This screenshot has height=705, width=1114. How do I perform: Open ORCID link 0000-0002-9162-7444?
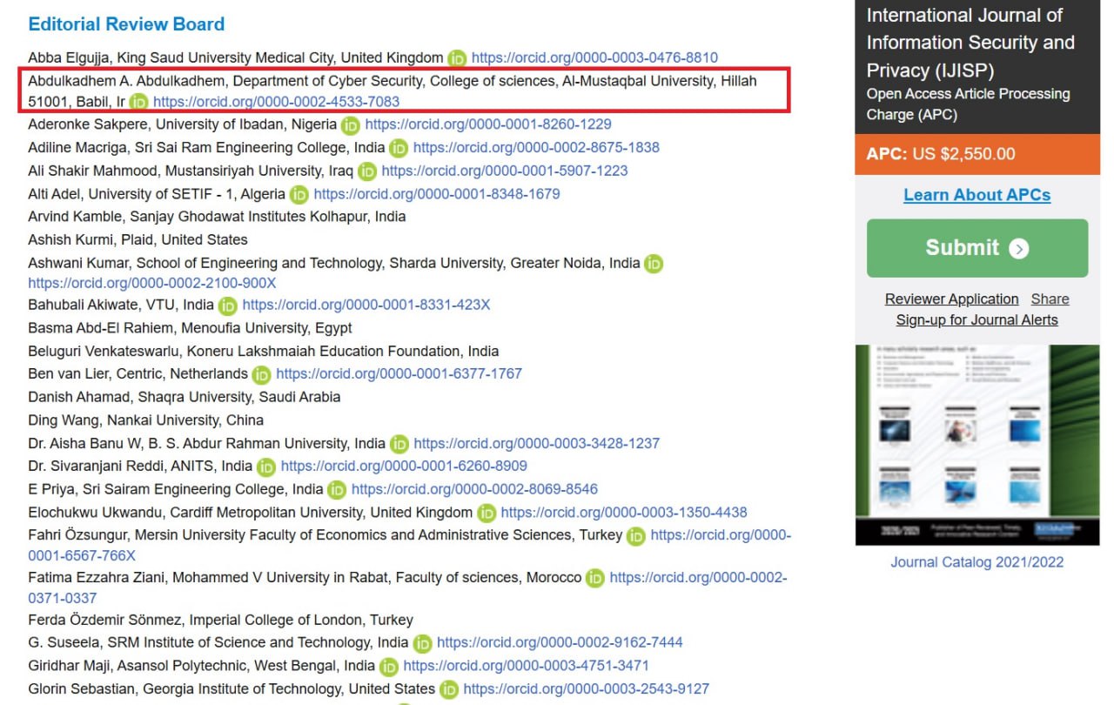(x=560, y=642)
